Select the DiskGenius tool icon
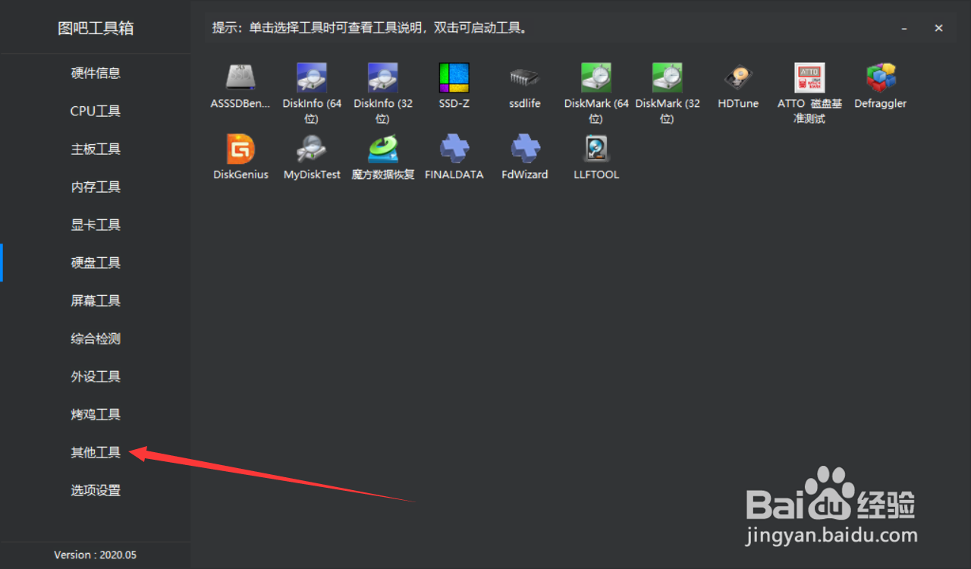Screen dimensions: 971x569 [240, 149]
